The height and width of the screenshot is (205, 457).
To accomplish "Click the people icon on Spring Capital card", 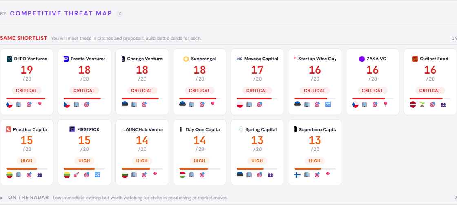I will tap(270, 175).
